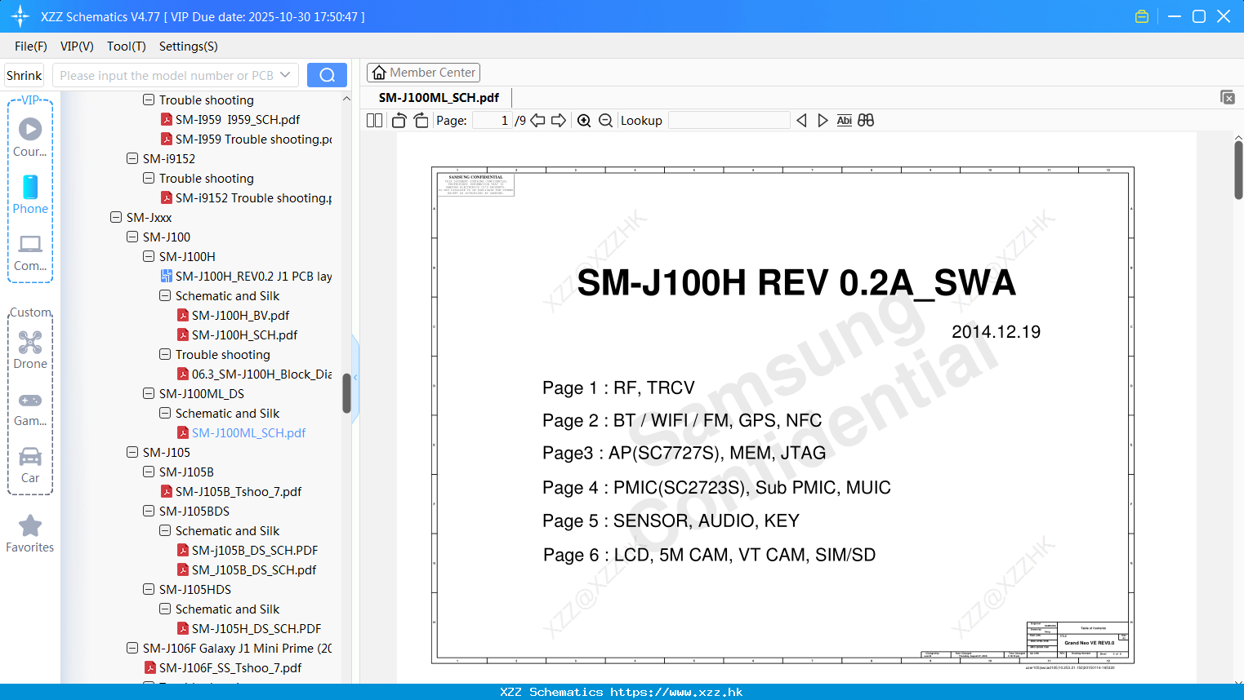Viewport: 1244px width, 700px height.
Task: Open SM-J100H_SCH.pdf
Action: (x=237, y=334)
